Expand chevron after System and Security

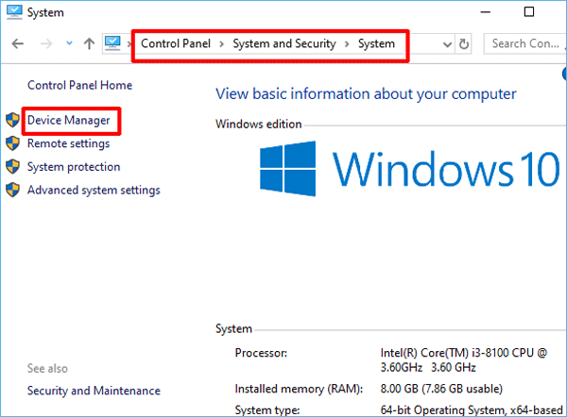point(347,44)
